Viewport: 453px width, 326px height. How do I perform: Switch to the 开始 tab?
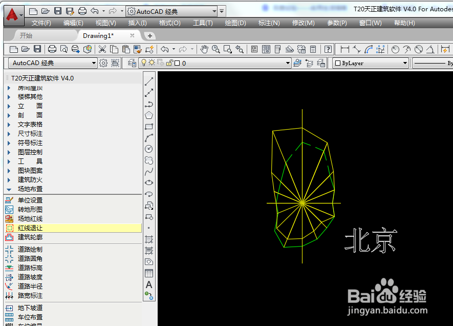26,35
